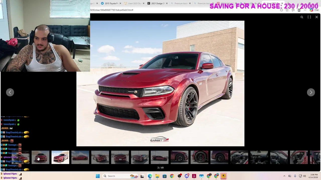Viewport: 321px width, 180px height.
Task: Open volume control in system tray
Action: coord(304,176)
